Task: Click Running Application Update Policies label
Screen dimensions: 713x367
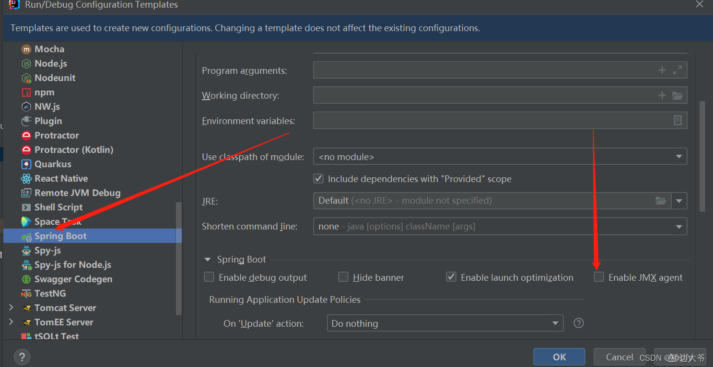Action: point(285,299)
